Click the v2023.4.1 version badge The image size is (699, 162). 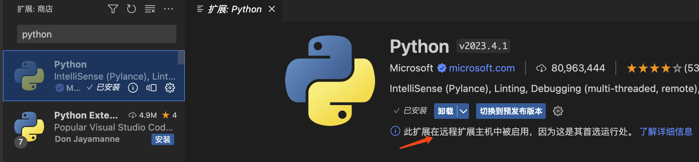tap(483, 46)
